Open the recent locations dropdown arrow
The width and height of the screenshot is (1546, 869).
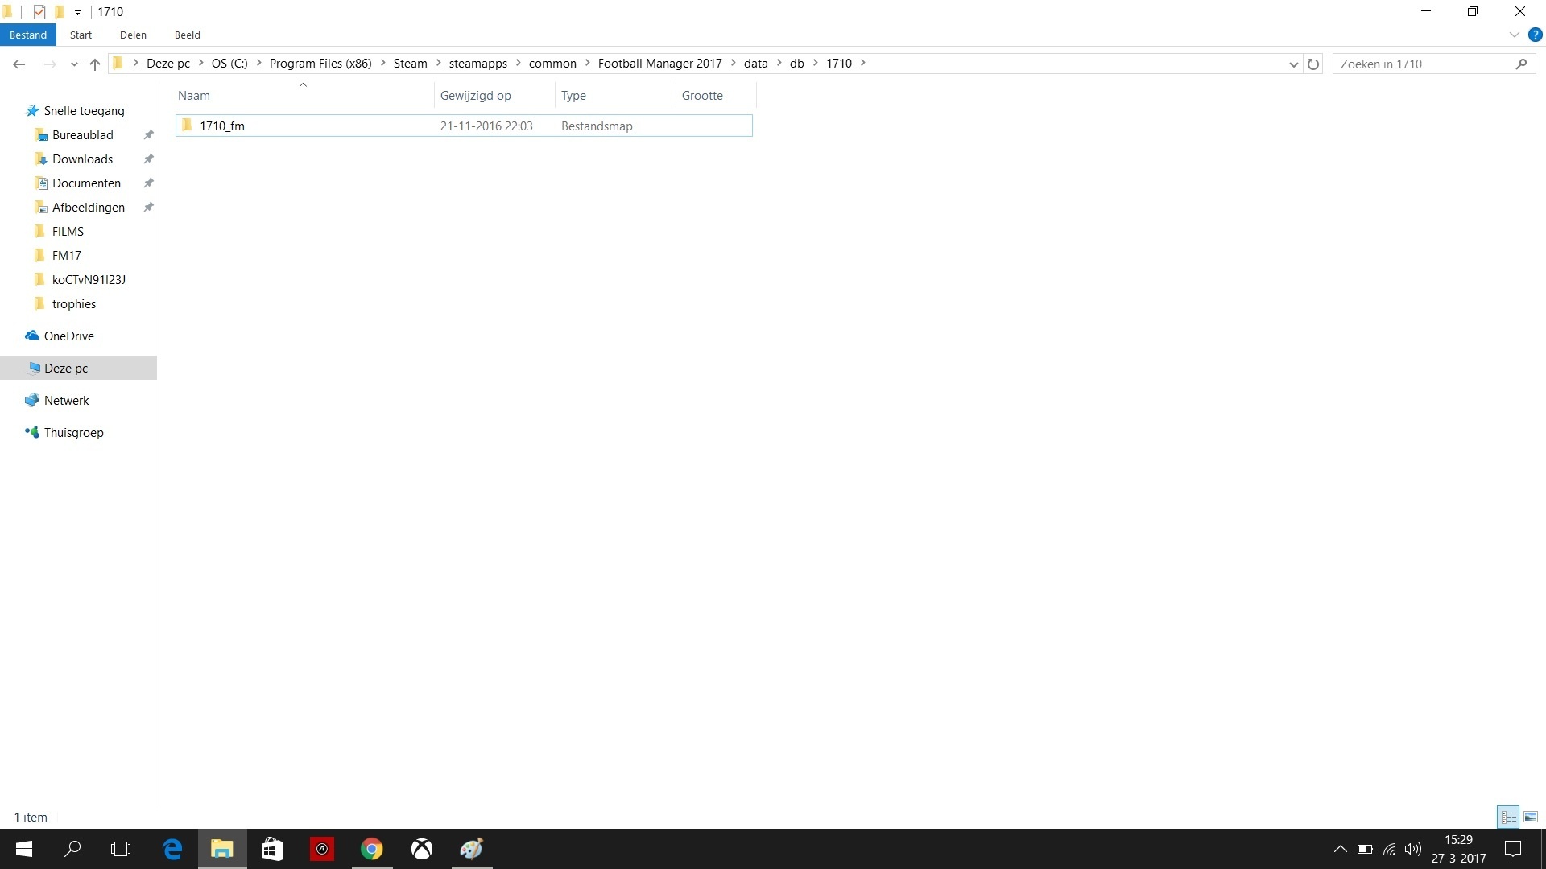(x=74, y=64)
